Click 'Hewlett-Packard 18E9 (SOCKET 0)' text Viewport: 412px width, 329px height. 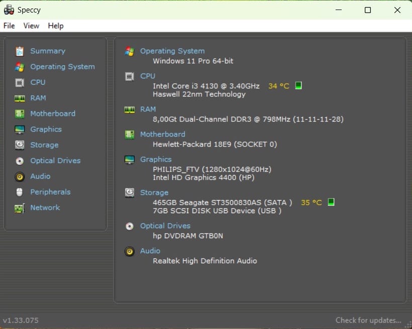215,144
